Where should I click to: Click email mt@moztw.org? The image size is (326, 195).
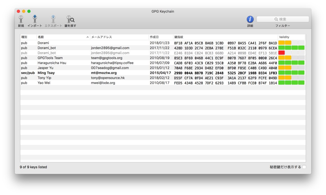pyautogui.click(x=104, y=73)
